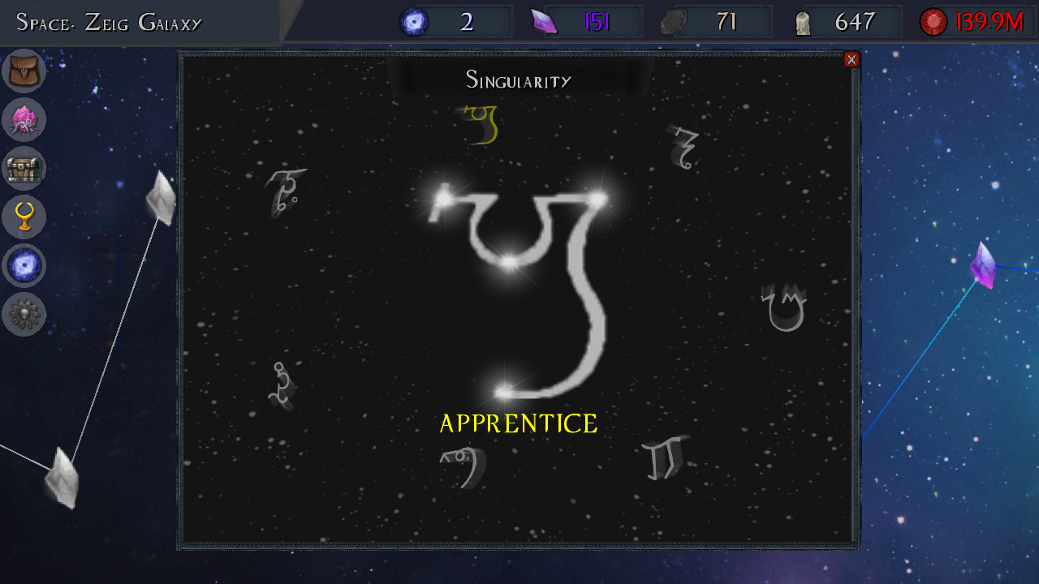The height and width of the screenshot is (584, 1039).
Task: Expand the glyph at the upper-left
Action: coord(284,193)
